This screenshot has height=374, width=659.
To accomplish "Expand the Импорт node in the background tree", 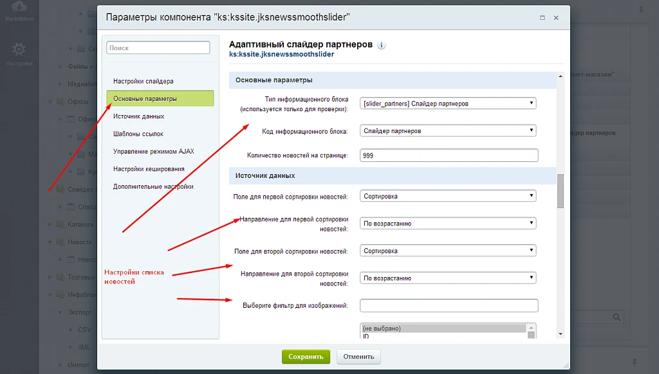I will point(60,365).
